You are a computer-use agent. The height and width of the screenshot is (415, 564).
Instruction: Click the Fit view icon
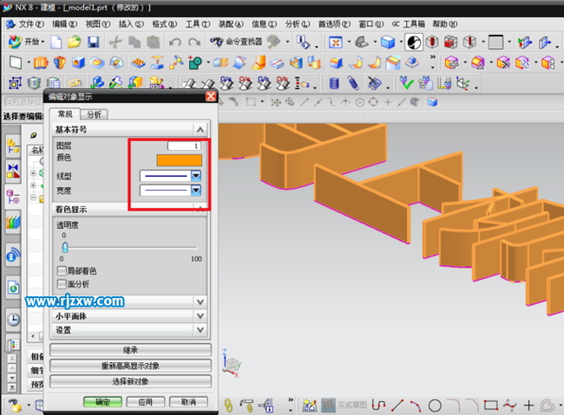click(335, 42)
